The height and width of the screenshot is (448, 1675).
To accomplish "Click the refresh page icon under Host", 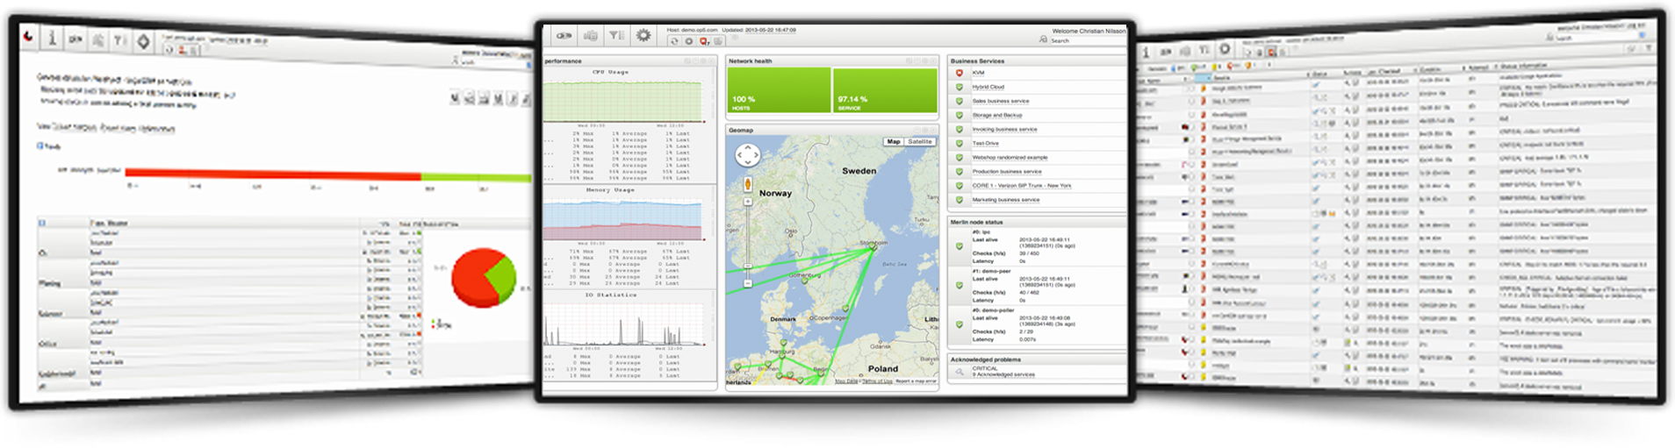I will [674, 41].
